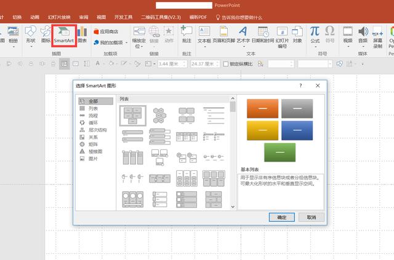Image resolution: width=394 pixels, height=260 pixels.
Task: Click the layout gallery scroll-up arrow
Action: point(233,98)
